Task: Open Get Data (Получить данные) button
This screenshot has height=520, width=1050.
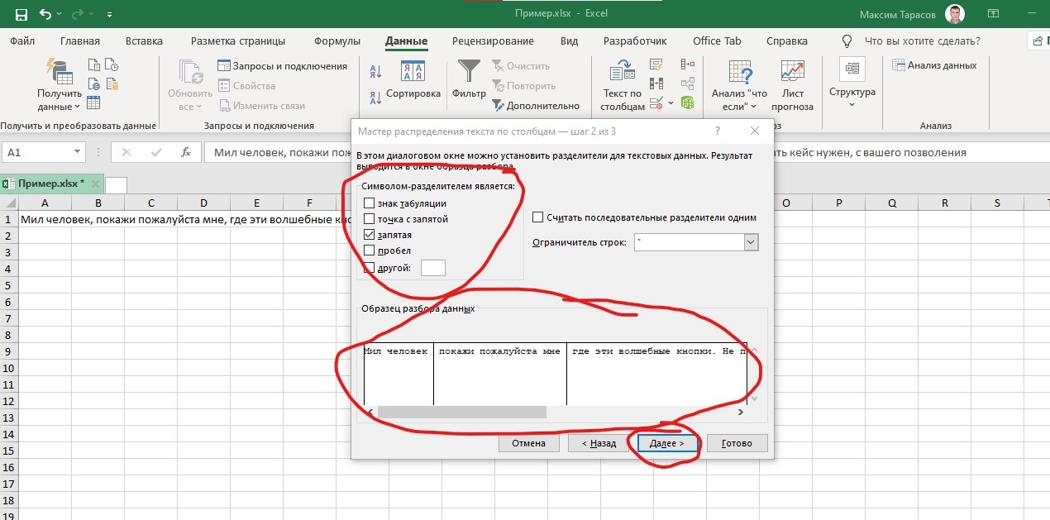Action: [59, 85]
